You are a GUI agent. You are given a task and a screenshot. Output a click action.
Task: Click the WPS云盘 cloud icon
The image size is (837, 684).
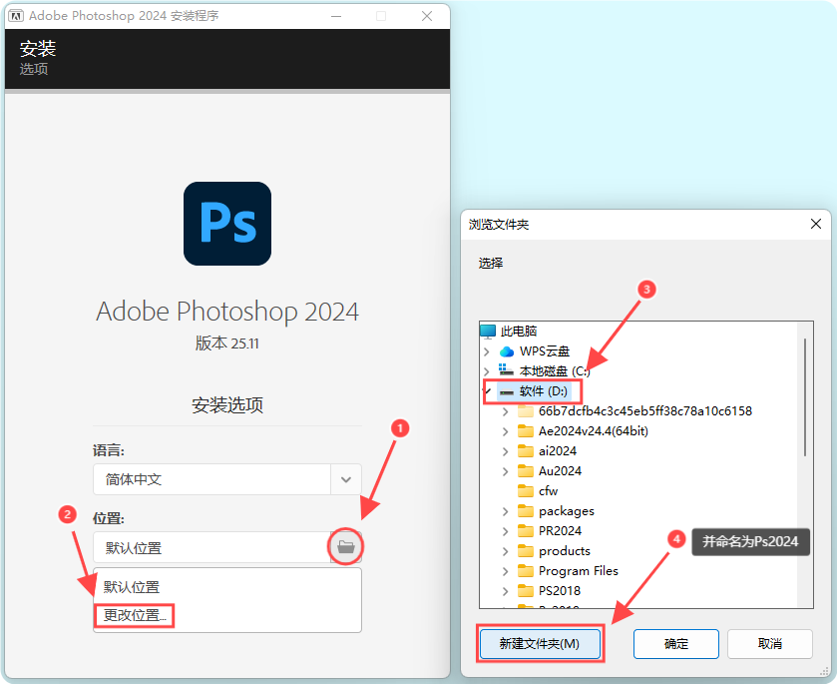coord(507,351)
